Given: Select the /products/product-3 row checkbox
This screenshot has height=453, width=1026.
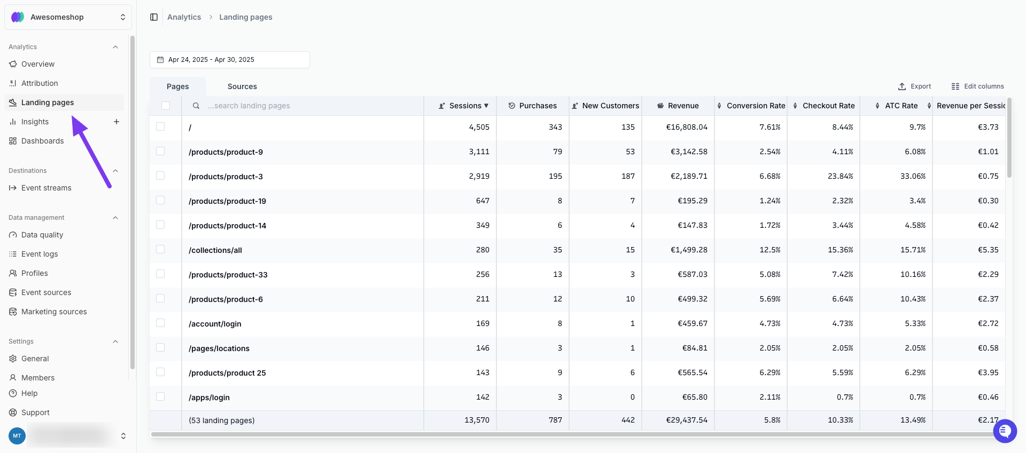Looking at the screenshot, I should point(160,176).
